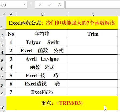
Task: Click the title cell 'Excel函数公式'
Action: tap(62, 23)
